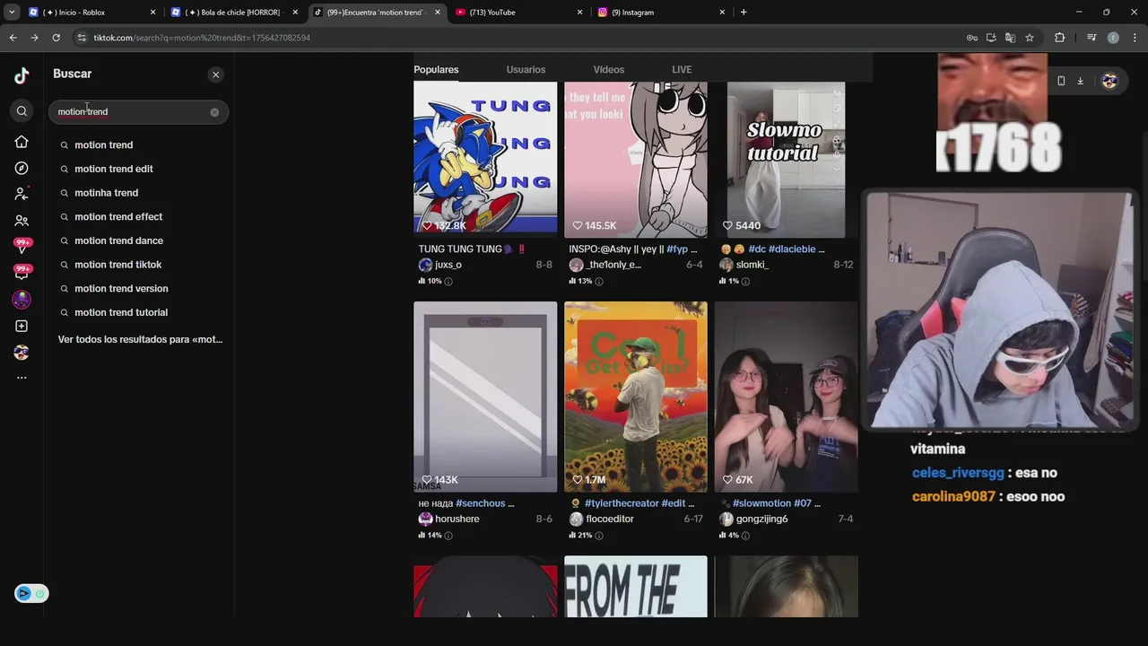Viewport: 1148px width, 646px height.
Task: Clear the search field text
Action: pos(214,112)
